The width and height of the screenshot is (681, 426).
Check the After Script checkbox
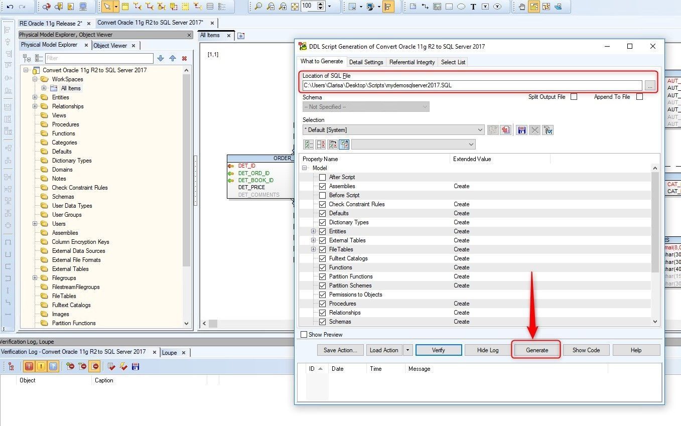[x=323, y=177]
